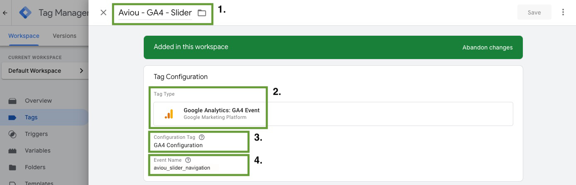Open help icon next to Configuration Tag

pyautogui.click(x=202, y=137)
